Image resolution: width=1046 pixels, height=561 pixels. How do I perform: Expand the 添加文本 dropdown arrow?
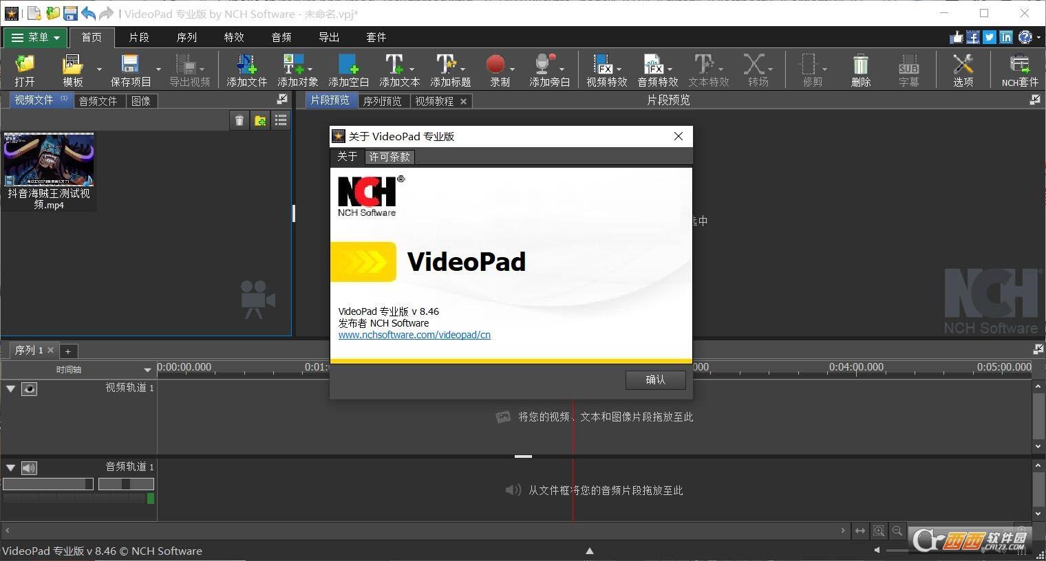[x=412, y=69]
